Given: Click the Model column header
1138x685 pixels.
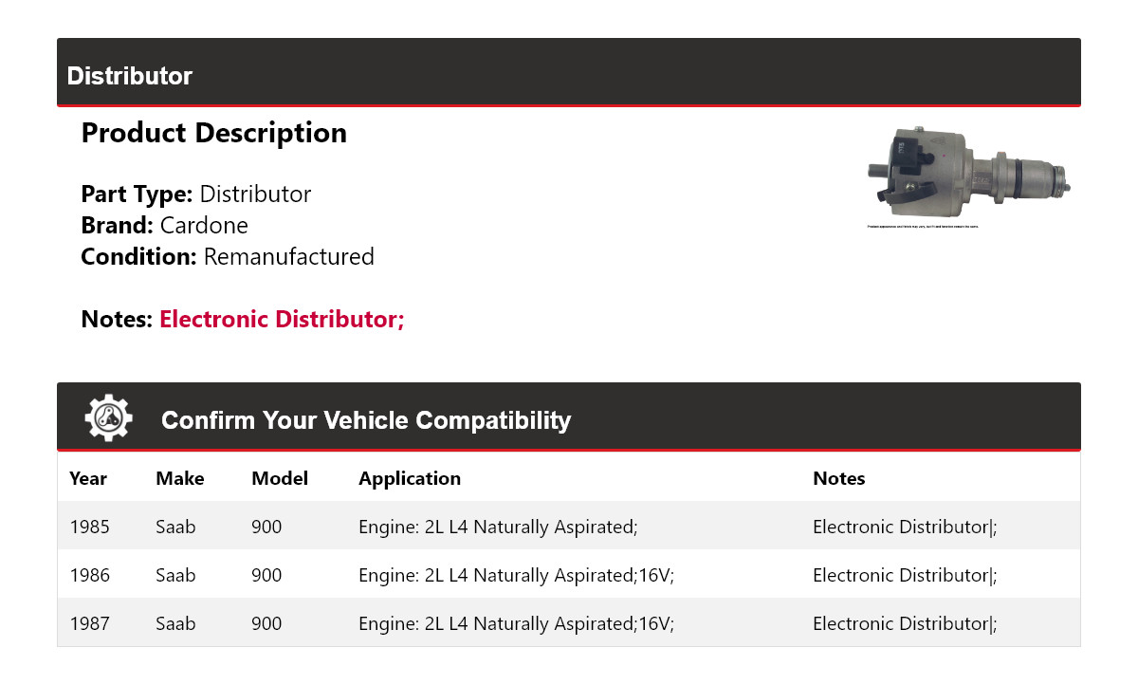Looking at the screenshot, I should 280,478.
